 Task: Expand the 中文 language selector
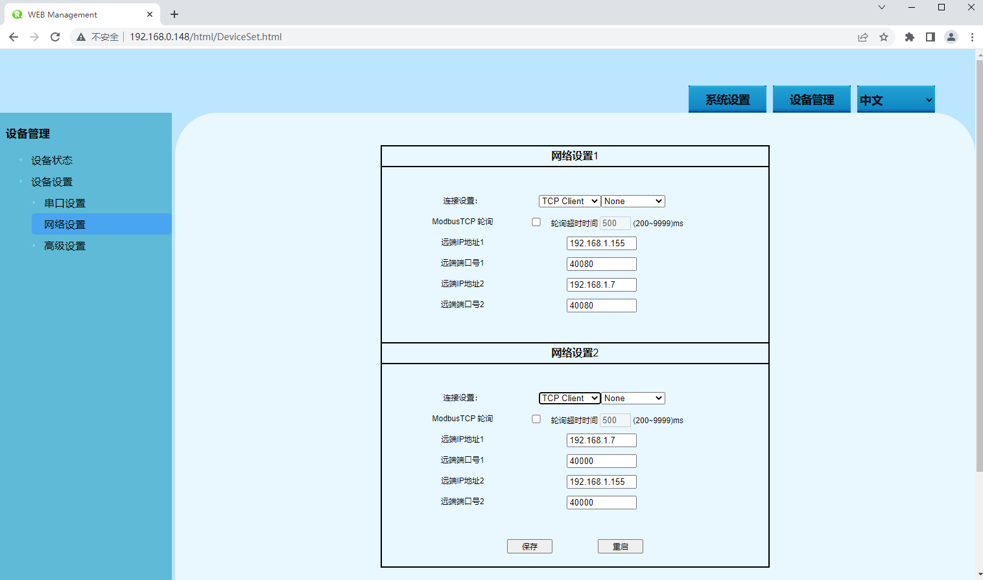(895, 100)
